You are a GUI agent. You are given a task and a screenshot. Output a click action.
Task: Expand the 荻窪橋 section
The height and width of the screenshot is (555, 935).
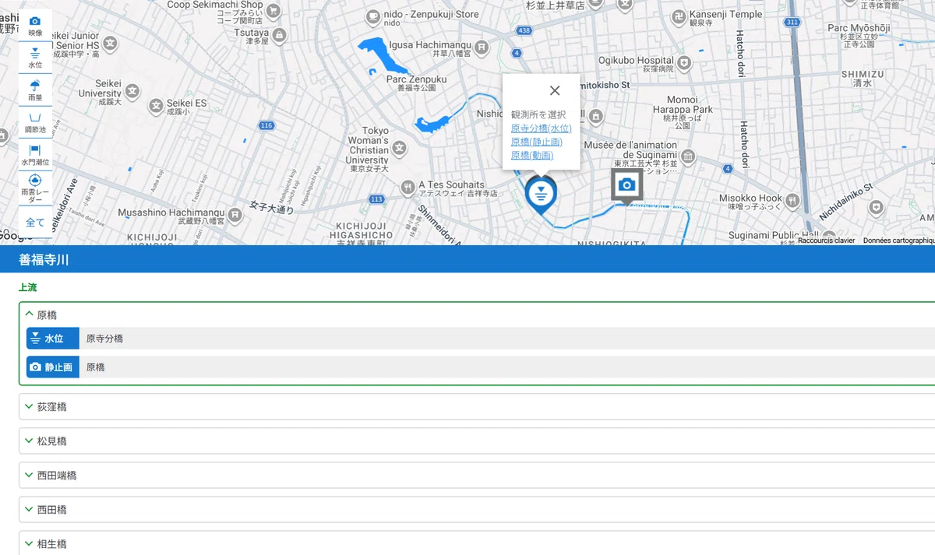(x=477, y=407)
